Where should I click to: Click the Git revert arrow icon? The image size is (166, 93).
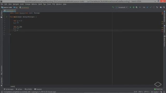coord(157,7)
